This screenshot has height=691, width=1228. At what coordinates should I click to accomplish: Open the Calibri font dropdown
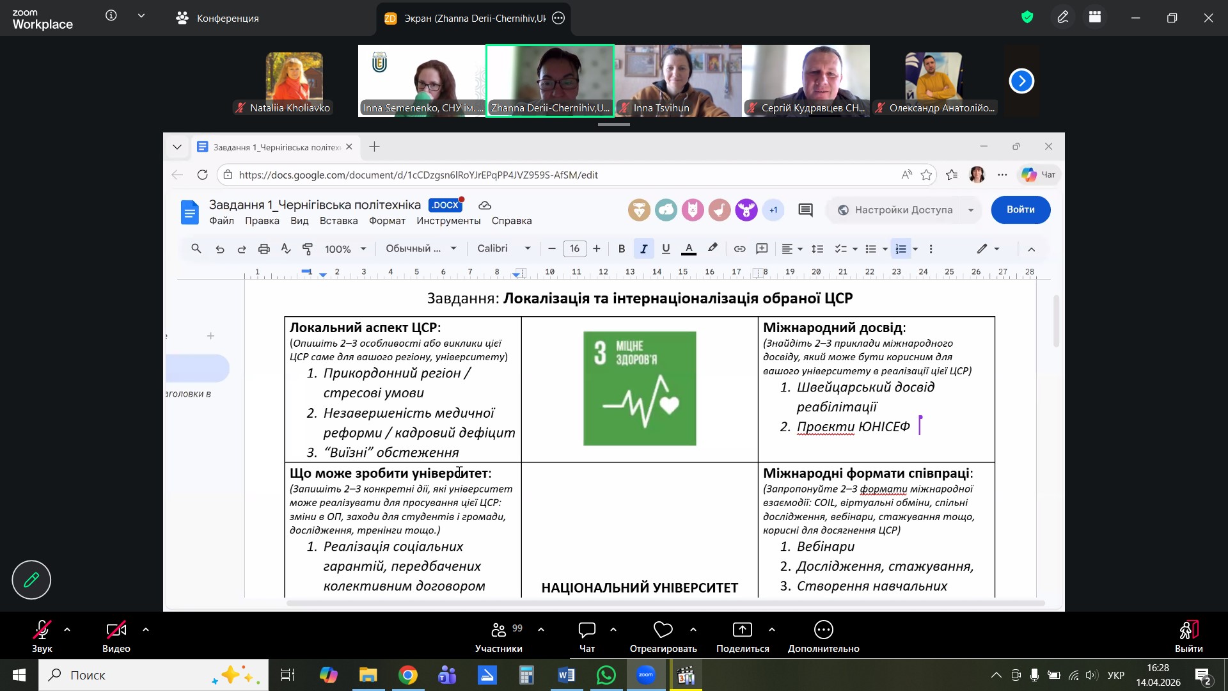[504, 249]
